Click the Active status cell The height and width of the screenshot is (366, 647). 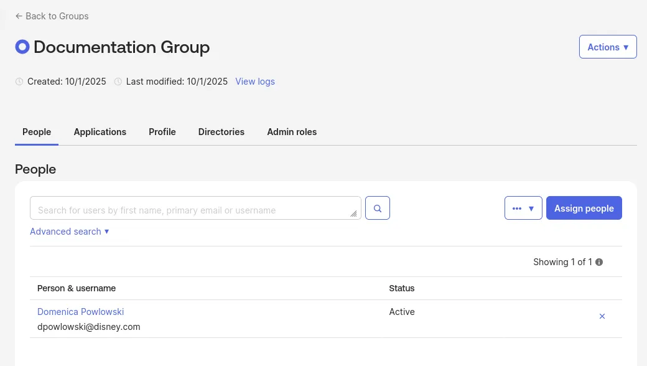point(401,312)
